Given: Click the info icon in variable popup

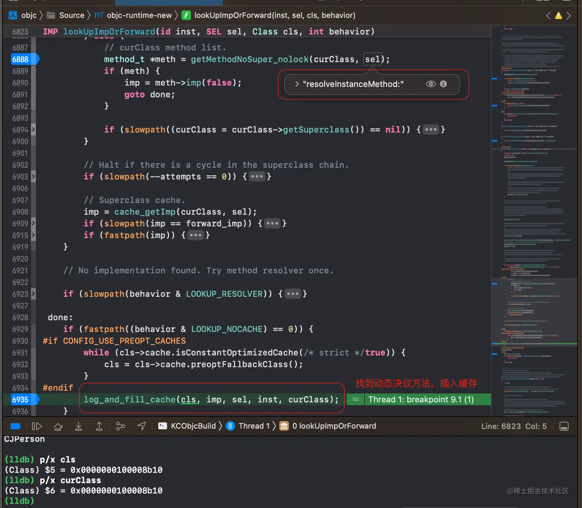Looking at the screenshot, I should point(443,84).
